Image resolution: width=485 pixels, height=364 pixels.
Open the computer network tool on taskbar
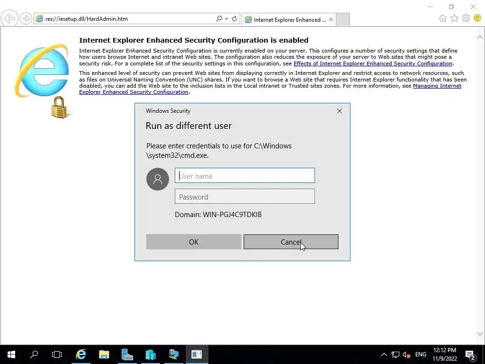point(173,355)
